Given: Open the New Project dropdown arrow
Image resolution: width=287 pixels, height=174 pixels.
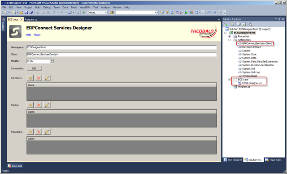Looking at the screenshot, I should (x=10, y=13).
